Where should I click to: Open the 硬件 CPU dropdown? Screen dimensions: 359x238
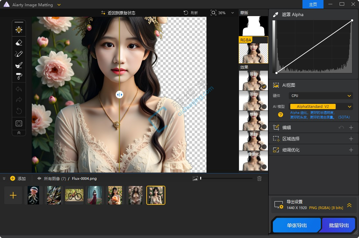pyautogui.click(x=321, y=95)
